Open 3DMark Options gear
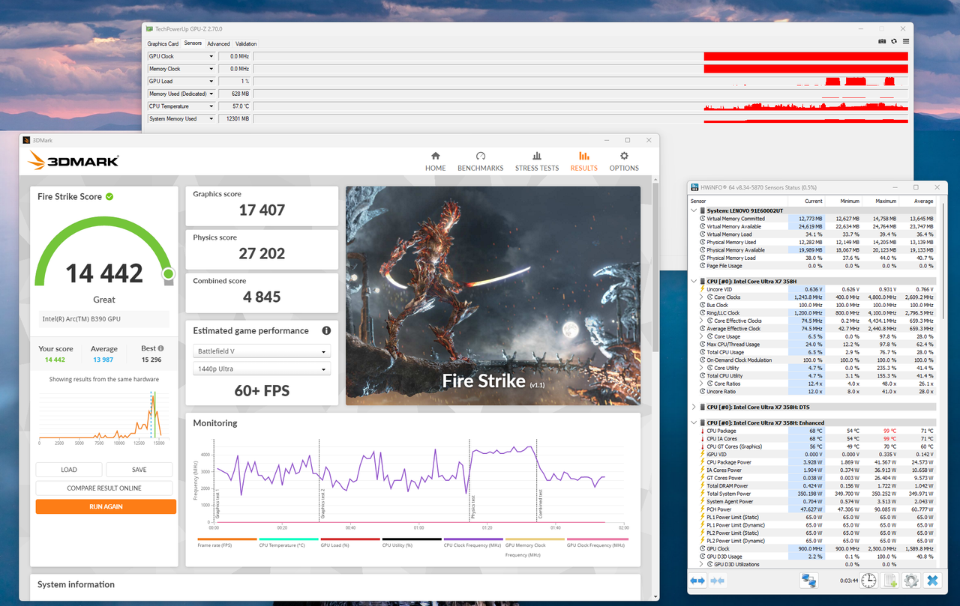This screenshot has width=960, height=606. (x=624, y=161)
